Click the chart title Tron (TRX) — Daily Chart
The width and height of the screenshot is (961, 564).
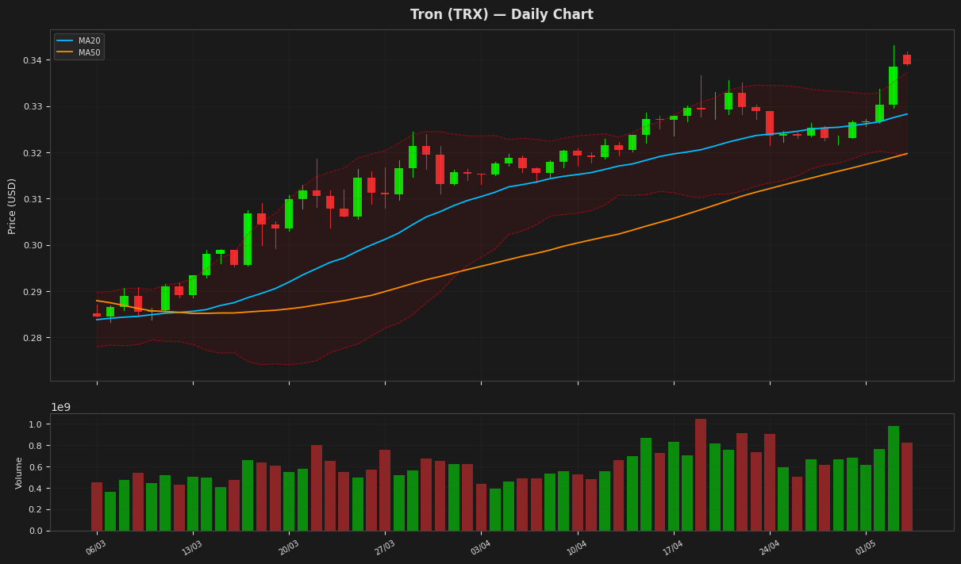[x=502, y=15]
